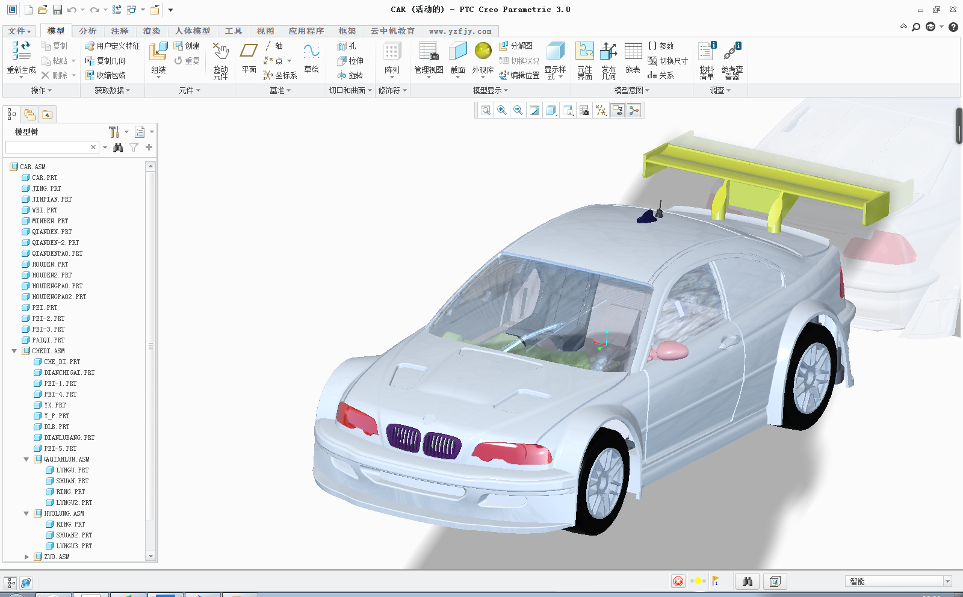Click the 参数 (parameters) button

click(661, 46)
